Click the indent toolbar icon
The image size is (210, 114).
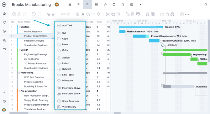tap(54, 14)
